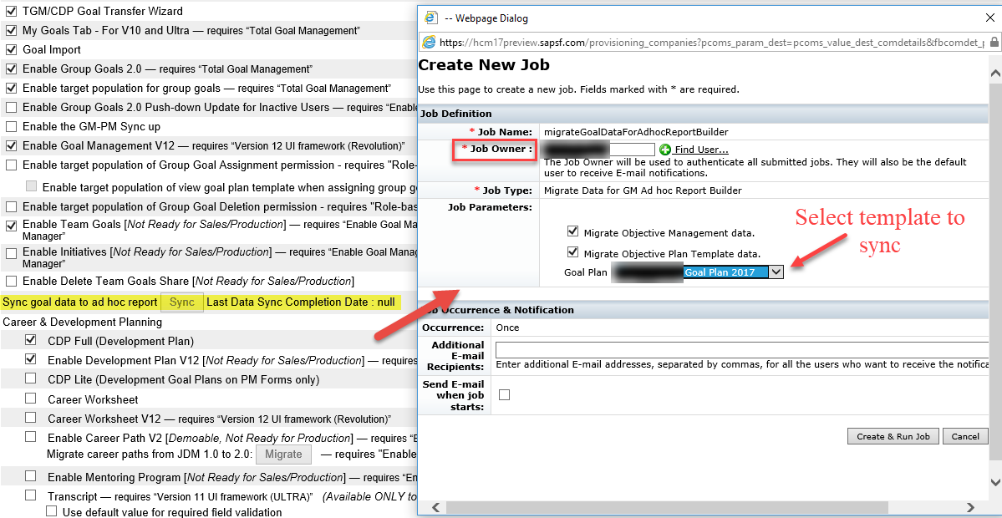Screen dimensions: 1002x518
Task: Check Use default value for required field validation
Action: (x=52, y=511)
